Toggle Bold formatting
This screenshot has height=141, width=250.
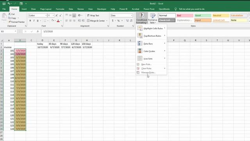[30, 21]
